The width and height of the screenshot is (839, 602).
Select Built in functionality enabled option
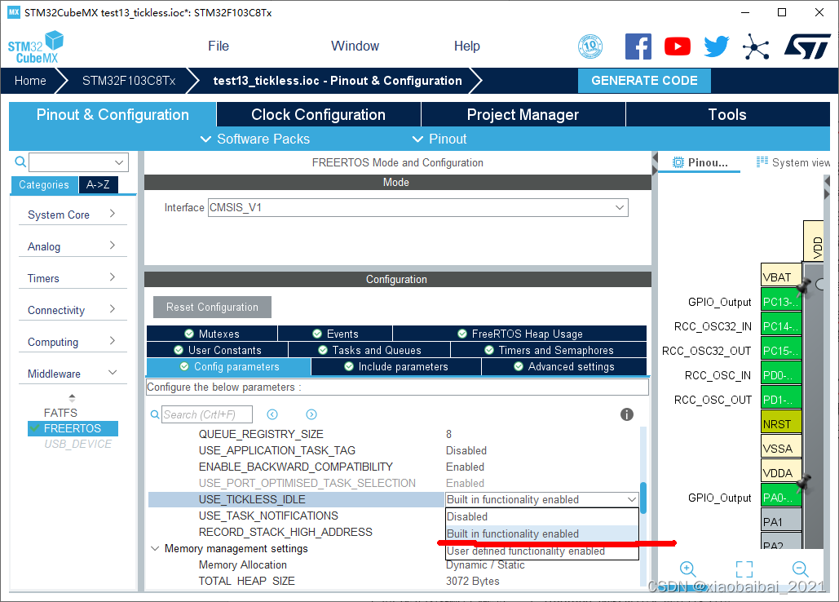(x=542, y=534)
